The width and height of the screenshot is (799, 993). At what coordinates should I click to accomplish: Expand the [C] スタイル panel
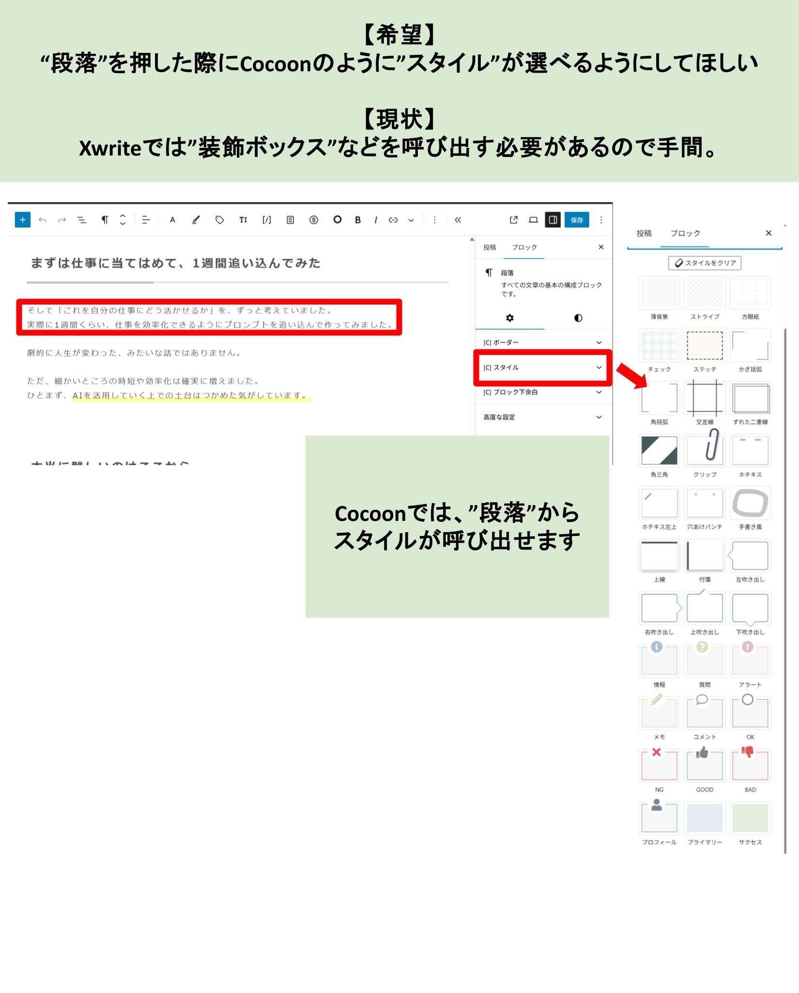[542, 367]
